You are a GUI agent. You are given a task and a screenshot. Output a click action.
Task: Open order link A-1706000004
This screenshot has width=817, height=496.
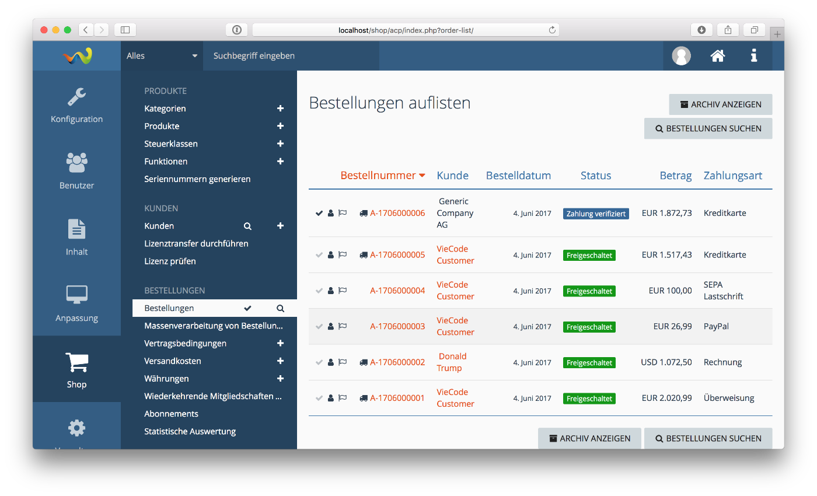[397, 291]
